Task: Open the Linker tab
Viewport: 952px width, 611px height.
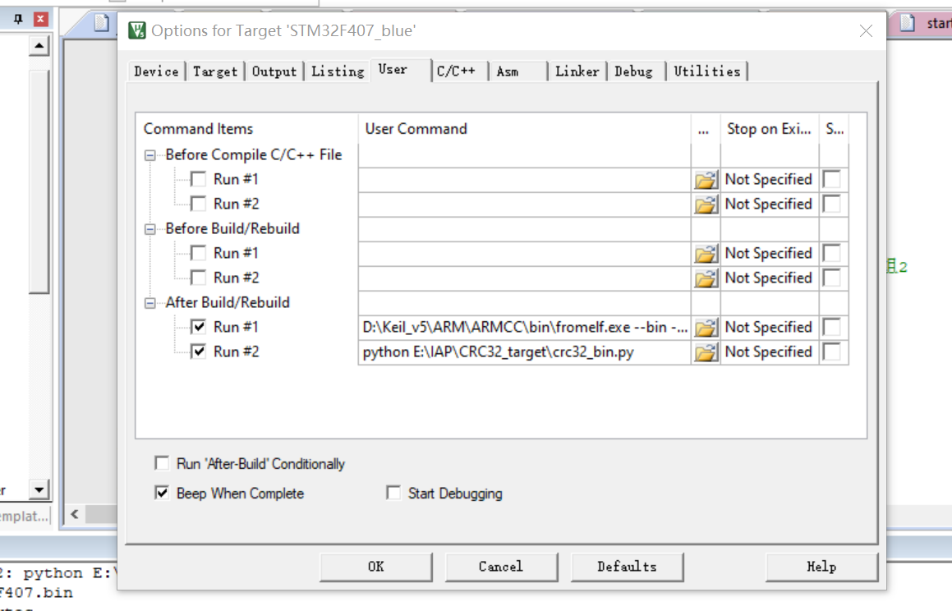Action: tap(577, 71)
